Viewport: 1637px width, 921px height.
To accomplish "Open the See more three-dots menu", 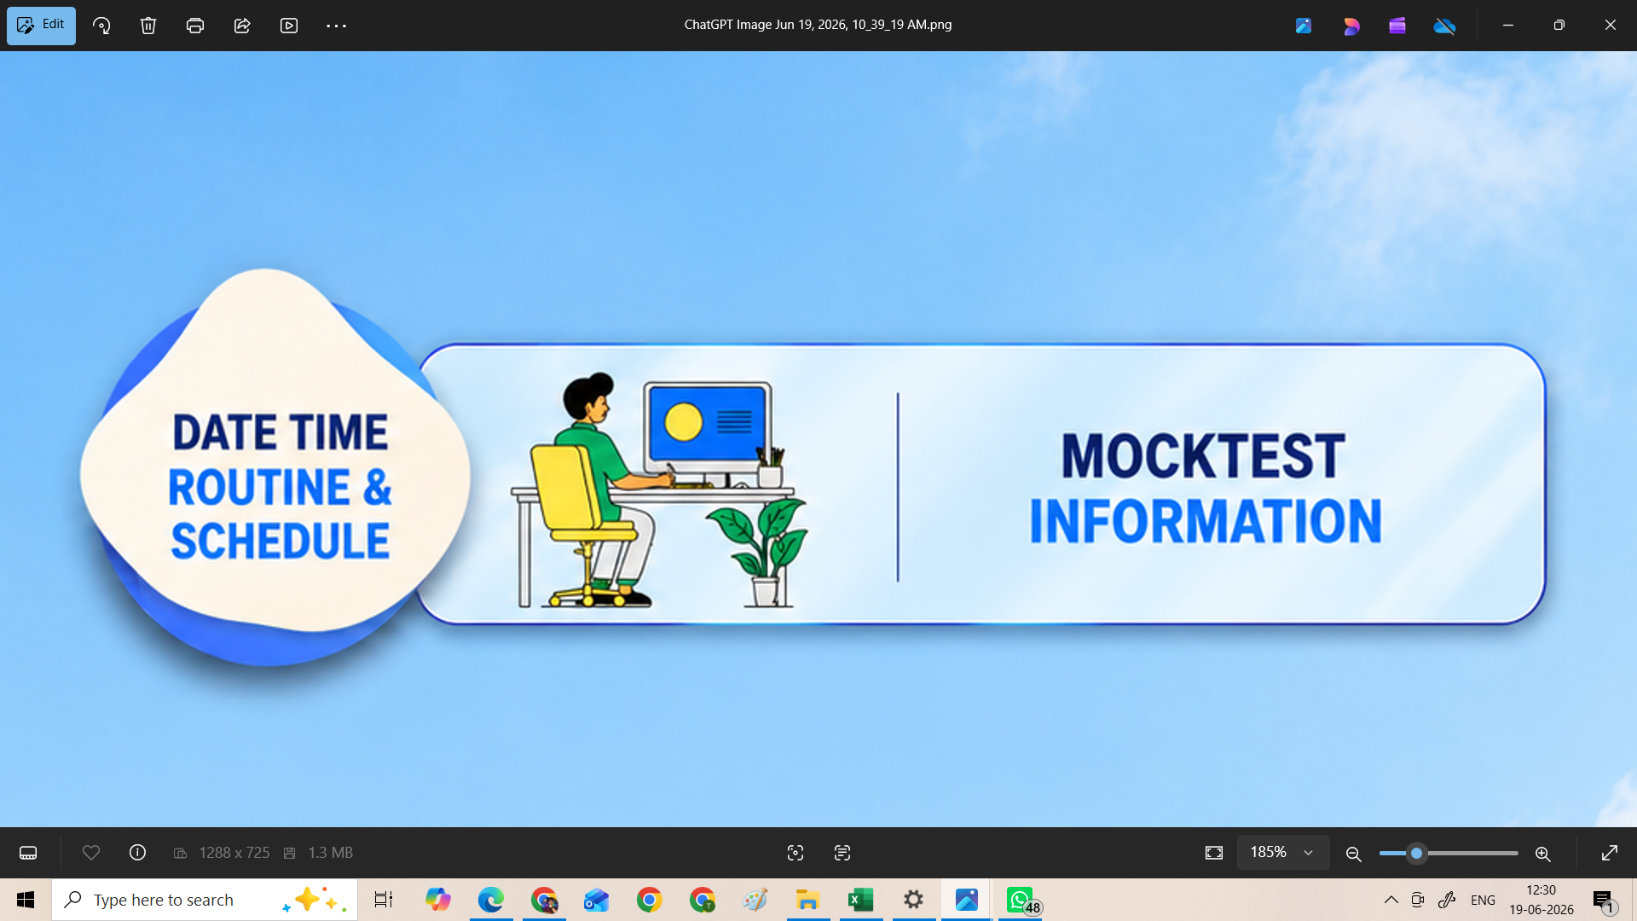I will 336,26.
